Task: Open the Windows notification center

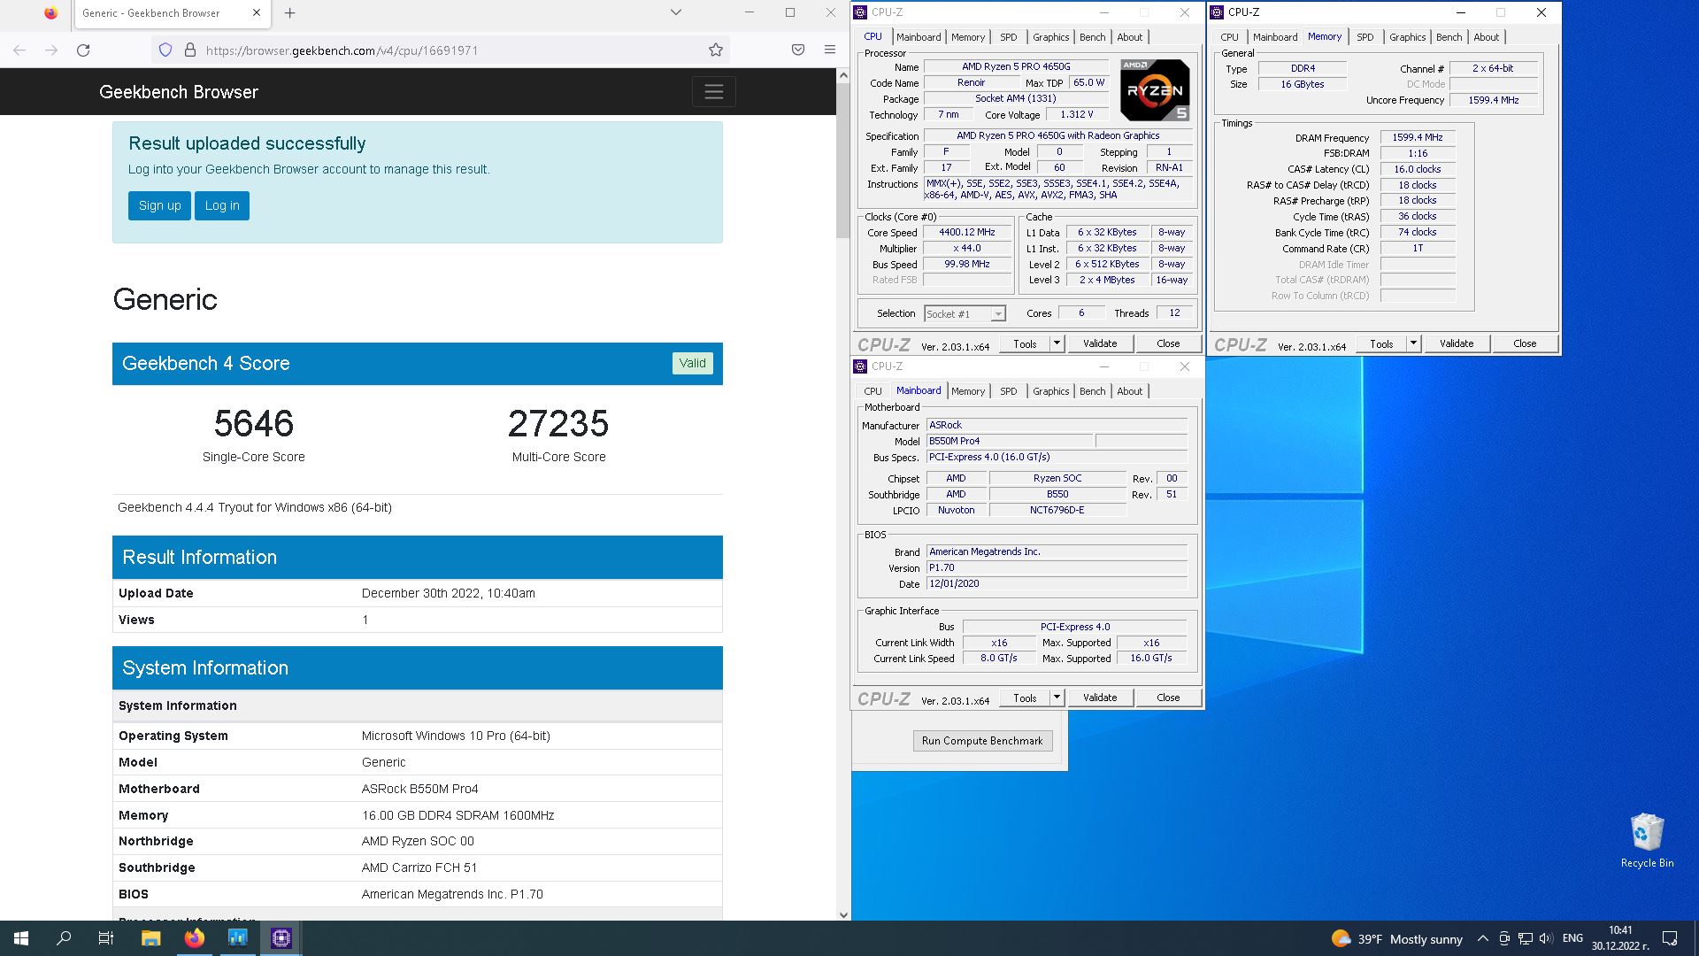Action: (x=1670, y=938)
